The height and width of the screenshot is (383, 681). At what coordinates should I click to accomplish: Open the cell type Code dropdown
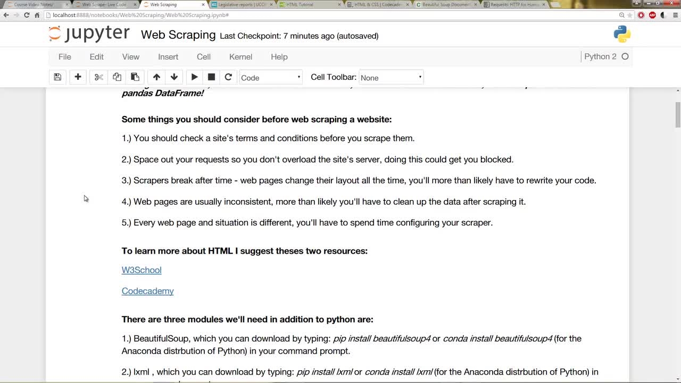click(x=271, y=78)
